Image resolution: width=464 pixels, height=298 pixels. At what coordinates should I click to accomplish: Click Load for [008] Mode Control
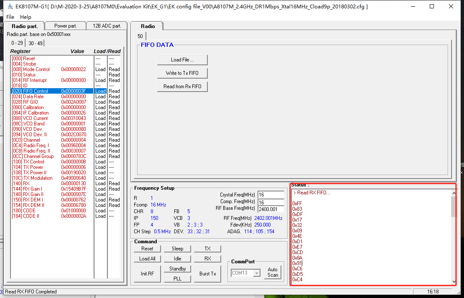100,69
